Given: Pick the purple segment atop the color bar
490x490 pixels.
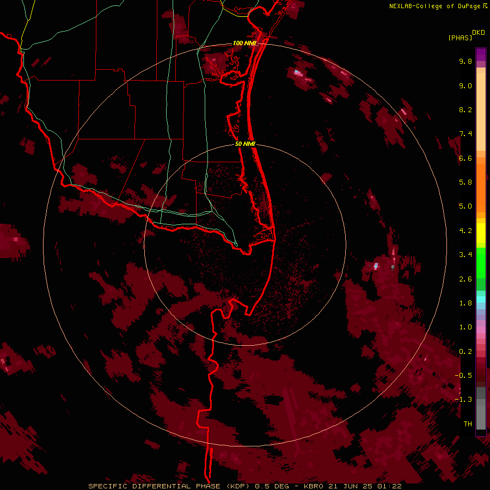Looking at the screenshot, I should pos(481,54).
